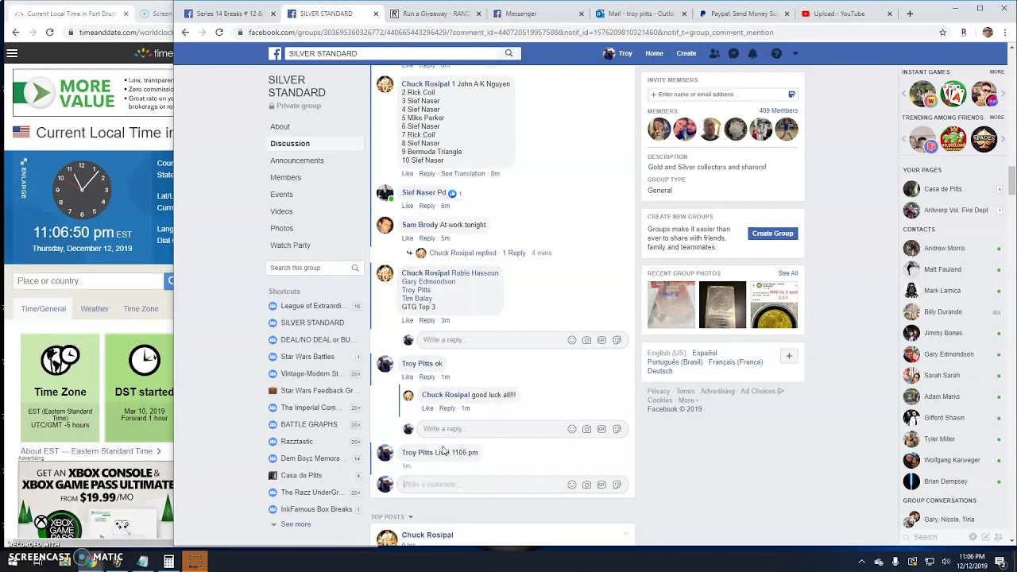Enlarge the clock in timeanddate window
The width and height of the screenshot is (1017, 572).
click(x=24, y=178)
